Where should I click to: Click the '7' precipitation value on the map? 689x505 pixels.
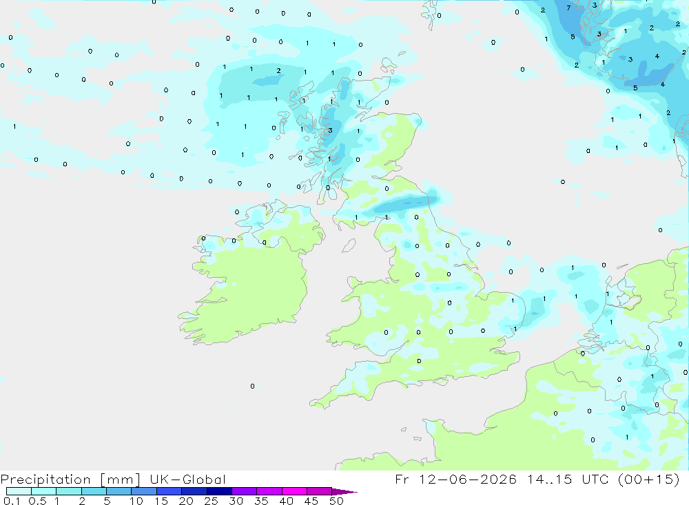click(x=568, y=8)
